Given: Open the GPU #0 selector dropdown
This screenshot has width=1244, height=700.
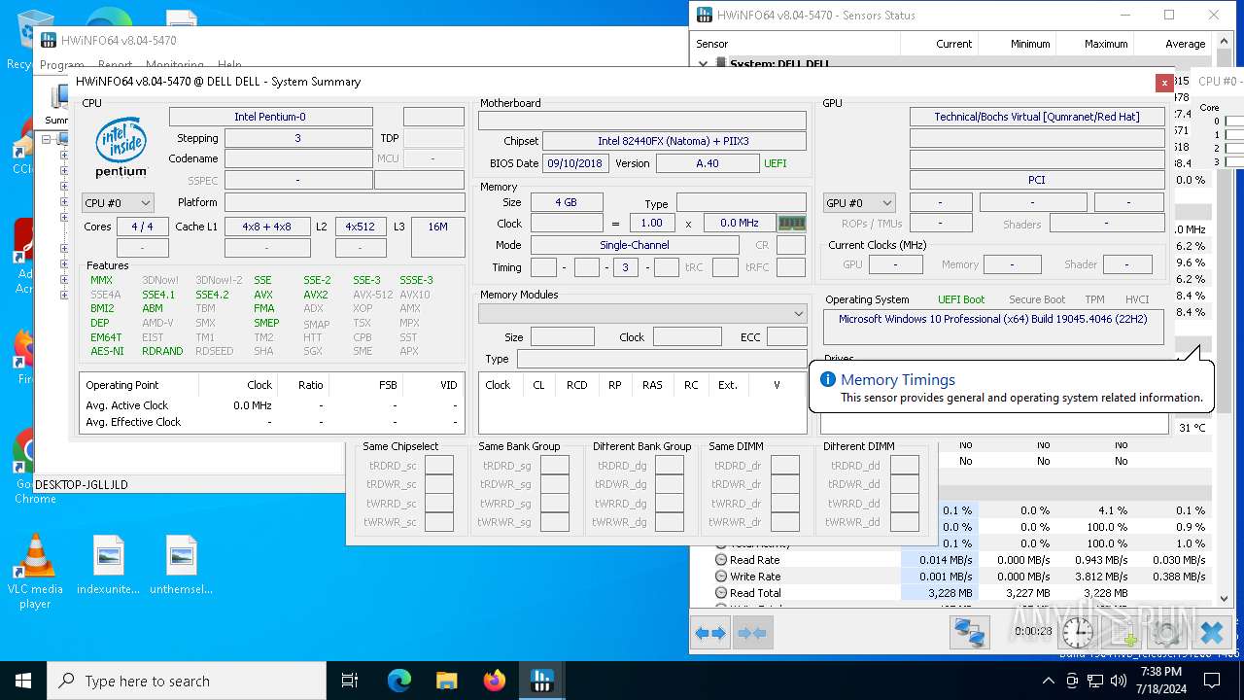Looking at the screenshot, I should point(858,203).
